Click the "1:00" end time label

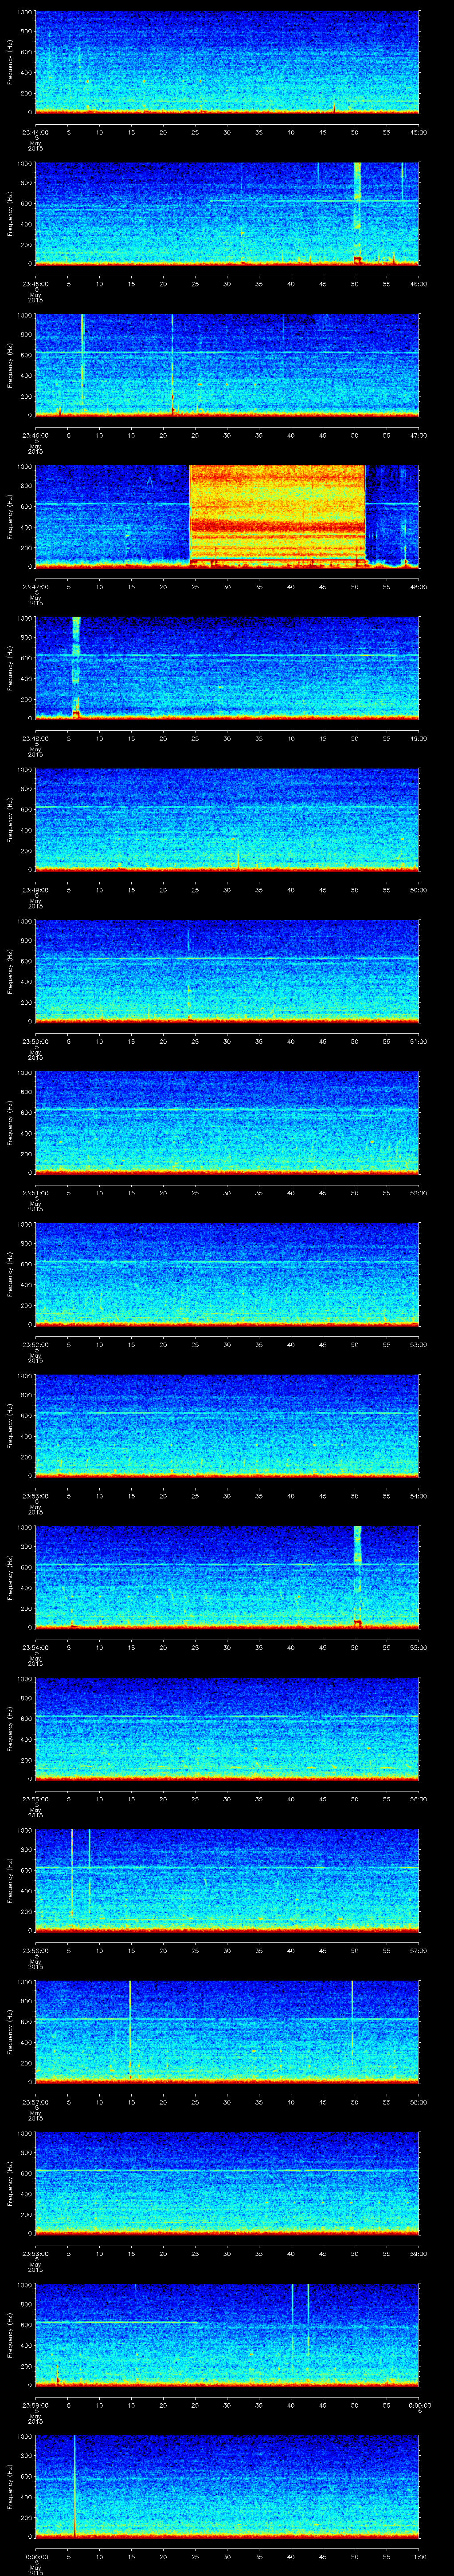[419, 2556]
